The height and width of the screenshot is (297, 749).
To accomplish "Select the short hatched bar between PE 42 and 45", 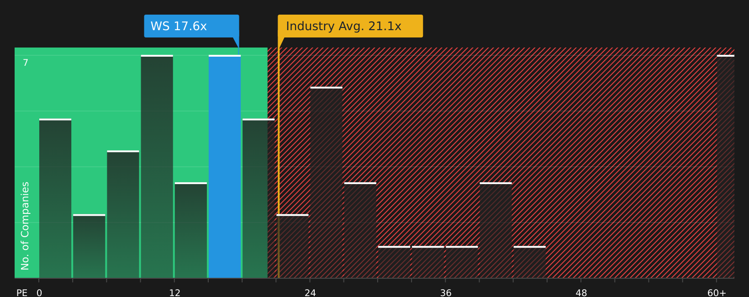I will tap(530, 262).
